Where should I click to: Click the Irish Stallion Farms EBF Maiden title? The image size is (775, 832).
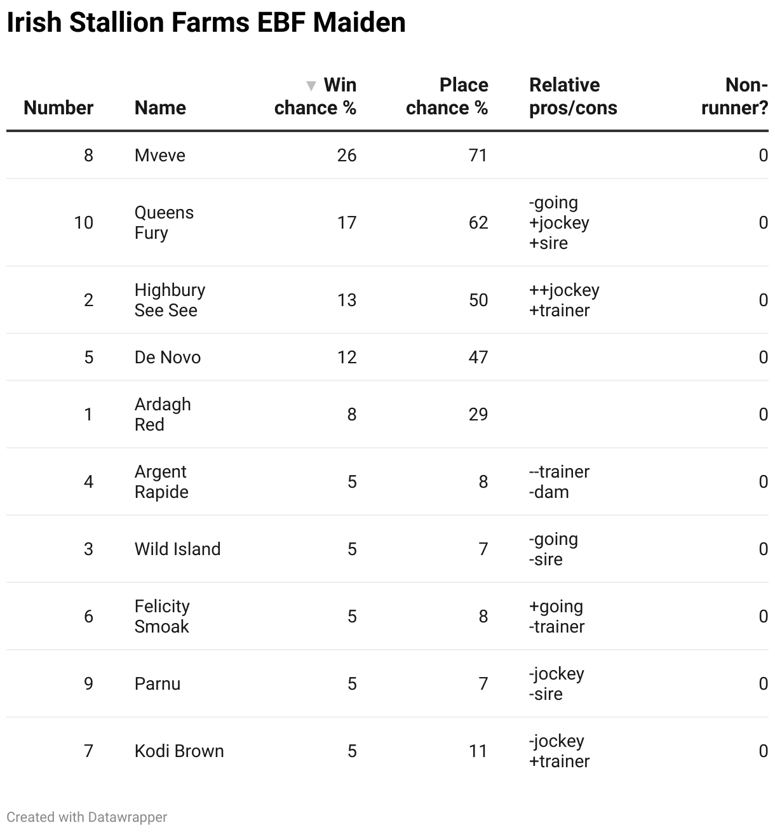(206, 23)
